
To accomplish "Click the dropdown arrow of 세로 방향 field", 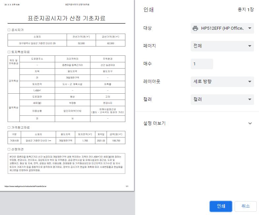I will coord(250,81).
